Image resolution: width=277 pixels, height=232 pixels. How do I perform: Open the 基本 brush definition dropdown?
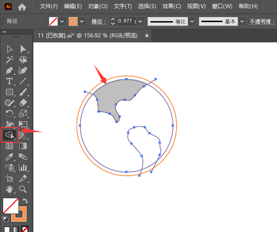242,21
